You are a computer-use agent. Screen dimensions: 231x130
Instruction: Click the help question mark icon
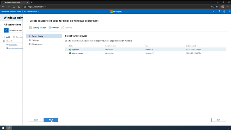point(229,11)
